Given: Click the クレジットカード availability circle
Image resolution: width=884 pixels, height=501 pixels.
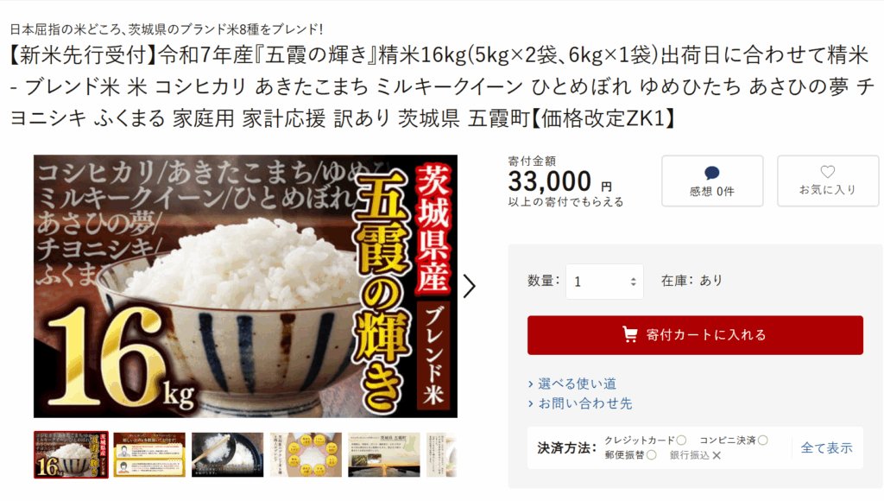Looking at the screenshot, I should pyautogui.click(x=682, y=440).
